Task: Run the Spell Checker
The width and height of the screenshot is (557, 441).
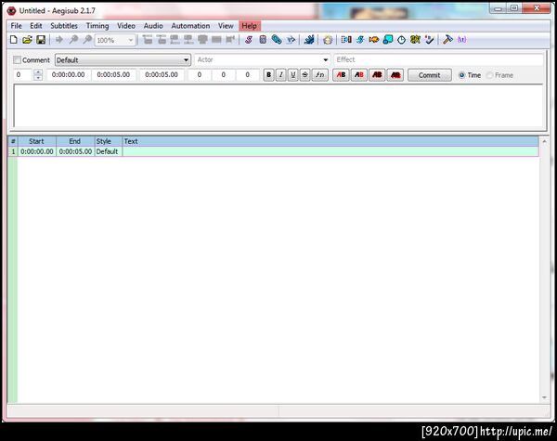Action: click(x=429, y=40)
